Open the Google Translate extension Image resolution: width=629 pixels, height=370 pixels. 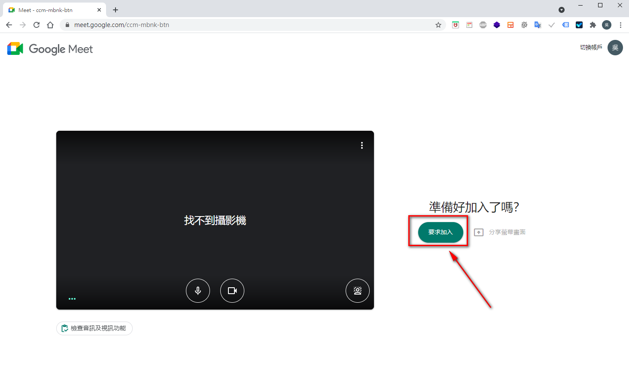[x=538, y=25]
